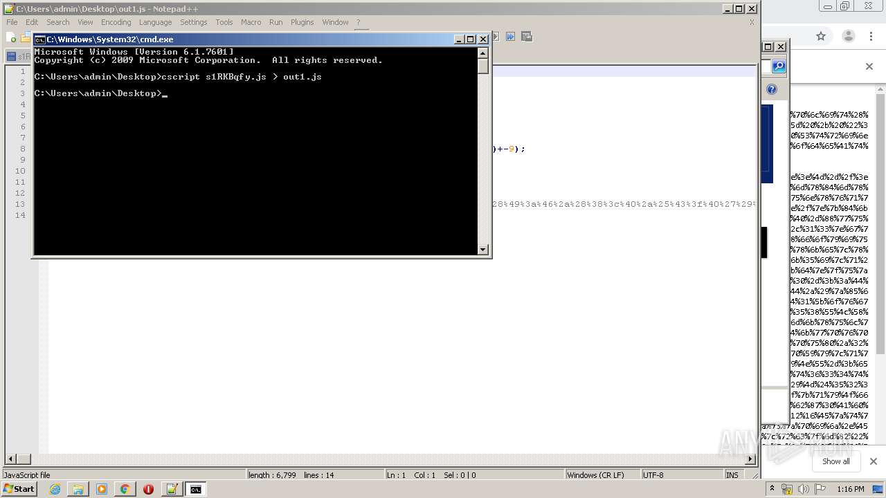Viewport: 886px width, 498px height.
Task: Bookmark this page star icon in Chrome
Action: tap(821, 36)
